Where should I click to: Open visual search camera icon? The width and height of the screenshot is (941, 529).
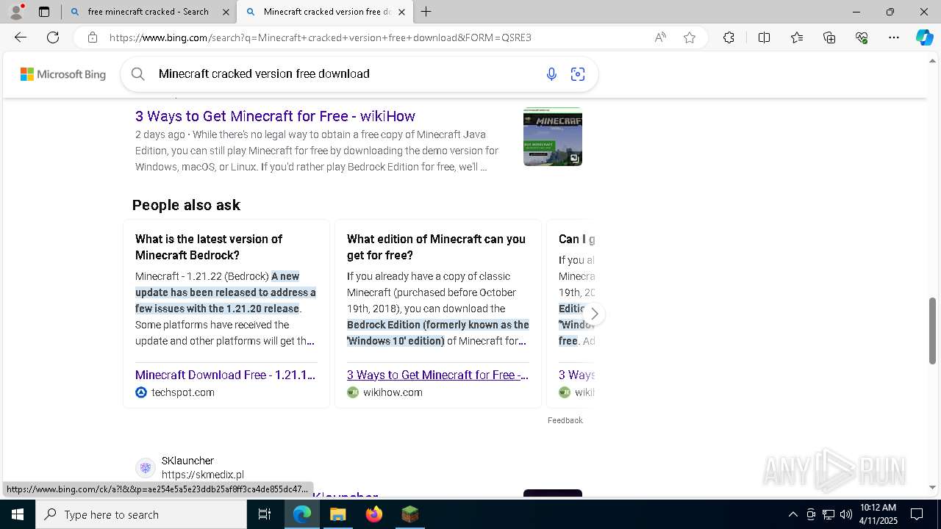tap(578, 73)
